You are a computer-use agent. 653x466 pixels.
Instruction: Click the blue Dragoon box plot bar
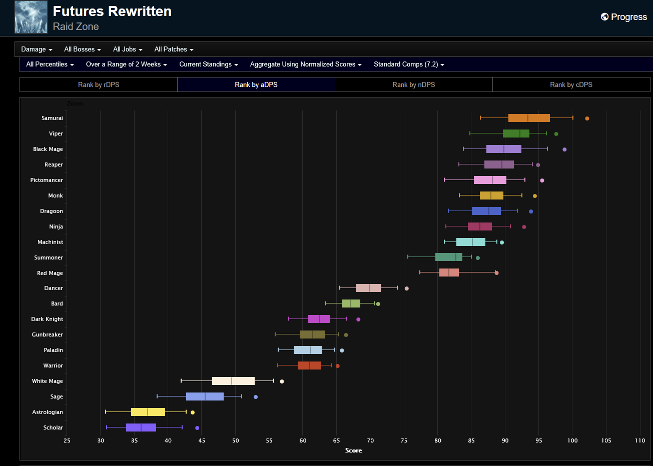486,211
